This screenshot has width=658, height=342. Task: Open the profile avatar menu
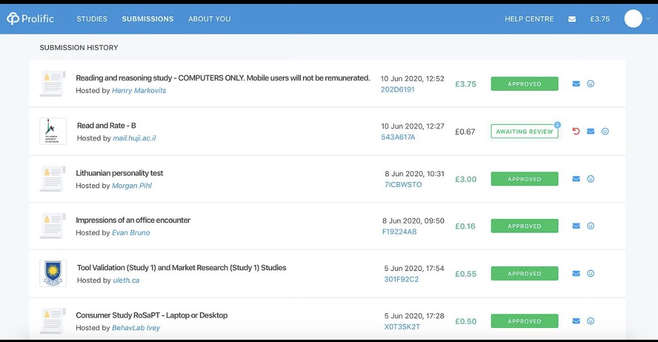point(633,19)
